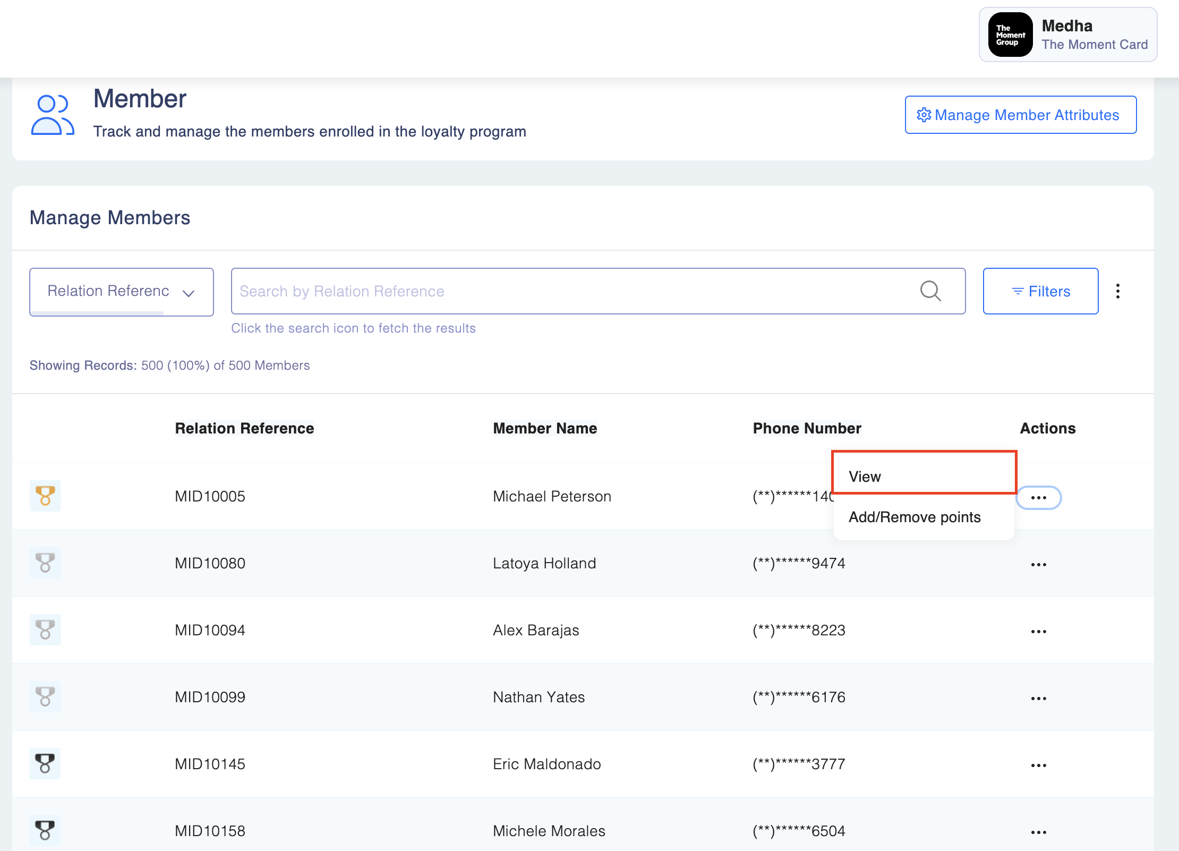Image resolution: width=1179 pixels, height=851 pixels.
Task: Open the Relation Reference search-type dropdown
Action: (121, 292)
